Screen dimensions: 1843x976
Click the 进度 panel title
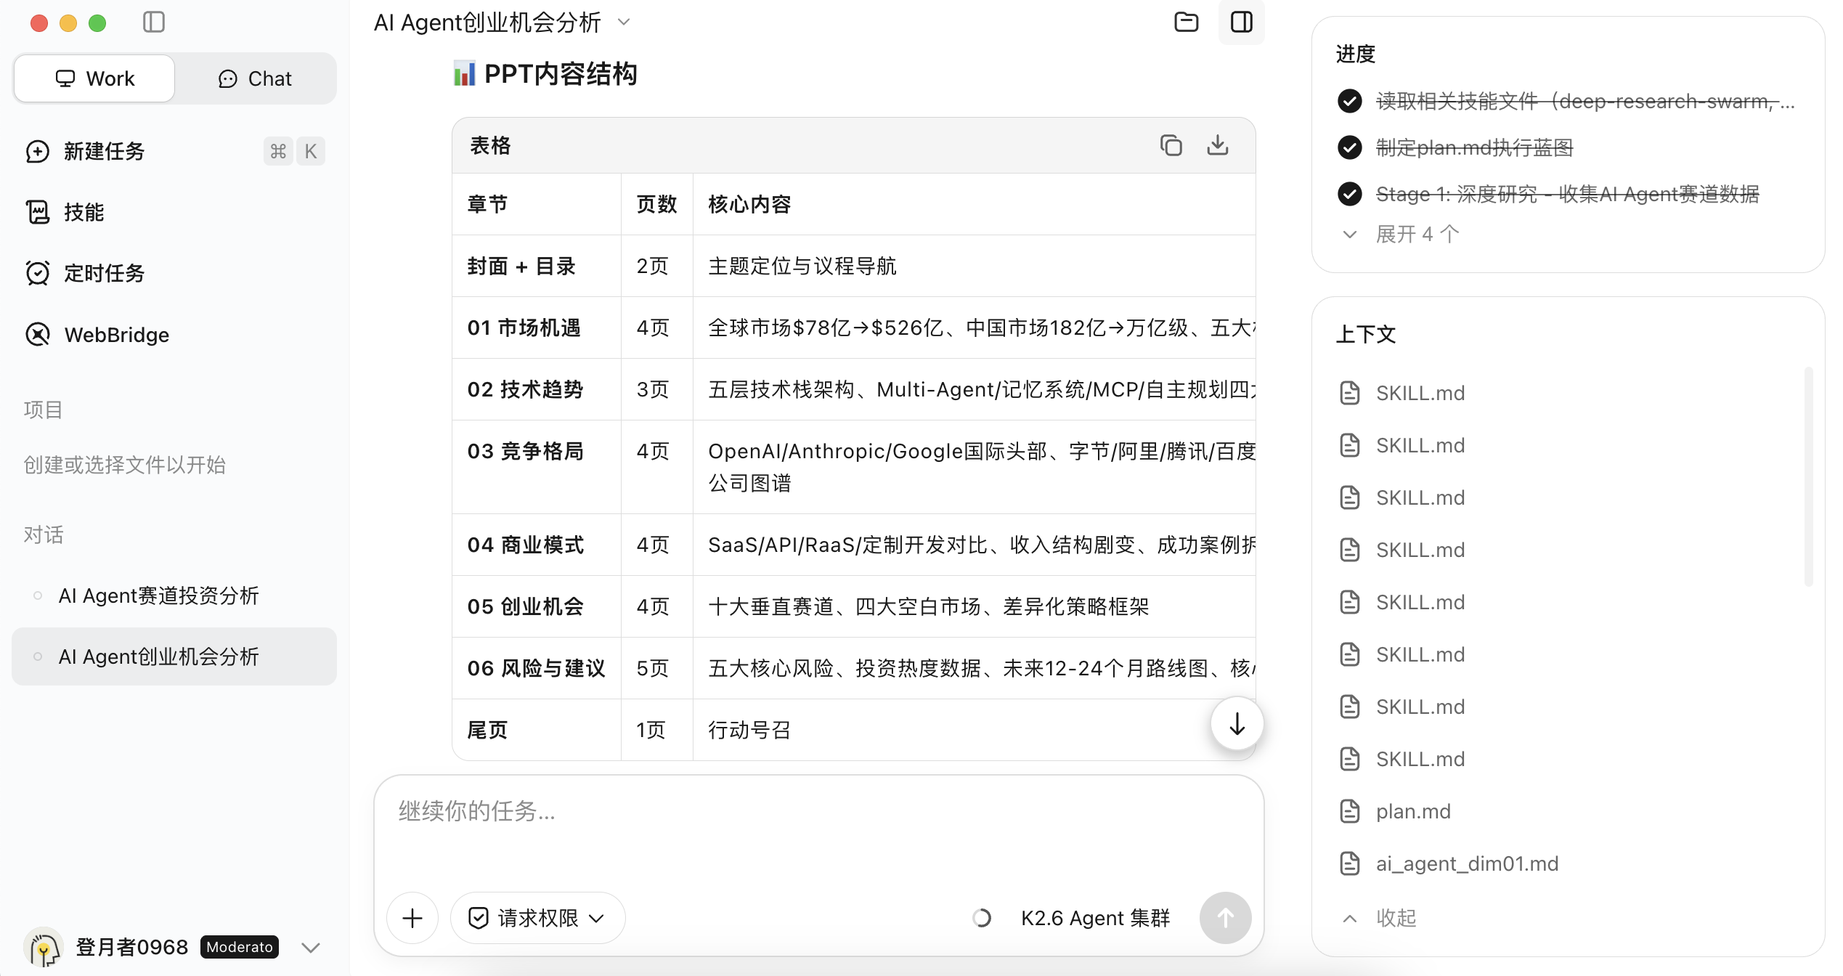click(x=1356, y=54)
